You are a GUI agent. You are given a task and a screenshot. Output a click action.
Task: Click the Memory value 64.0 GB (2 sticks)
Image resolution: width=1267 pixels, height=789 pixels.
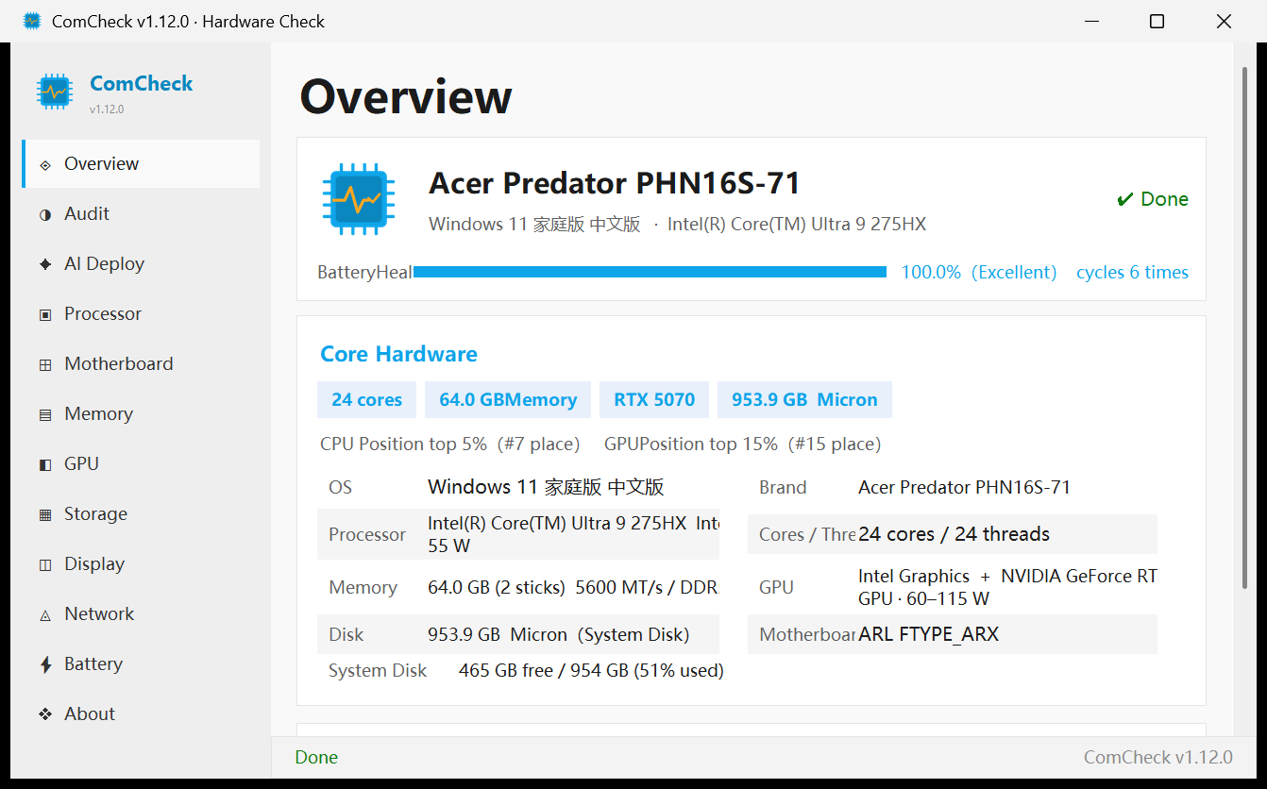572,587
